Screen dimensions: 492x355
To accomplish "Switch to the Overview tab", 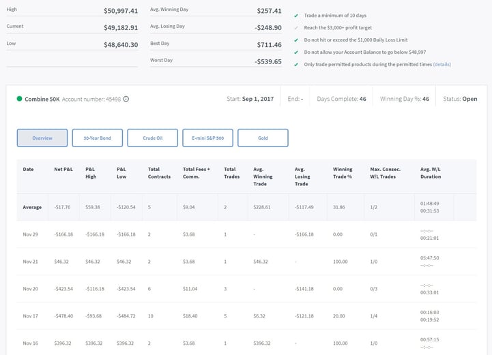I will (x=42, y=138).
